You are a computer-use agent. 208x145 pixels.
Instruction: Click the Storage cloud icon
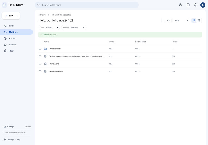tap(5, 127)
